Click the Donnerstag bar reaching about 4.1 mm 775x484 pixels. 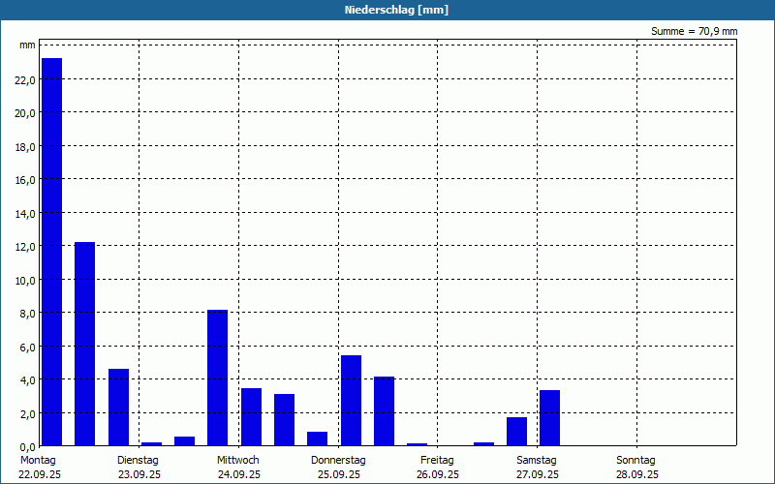pos(384,411)
